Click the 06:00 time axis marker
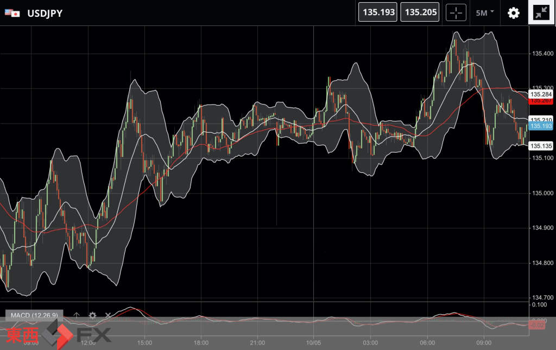The width and height of the screenshot is (556, 350). [427, 342]
